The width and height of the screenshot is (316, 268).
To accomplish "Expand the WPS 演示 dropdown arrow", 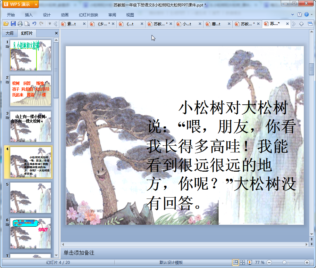I will click(36, 4).
